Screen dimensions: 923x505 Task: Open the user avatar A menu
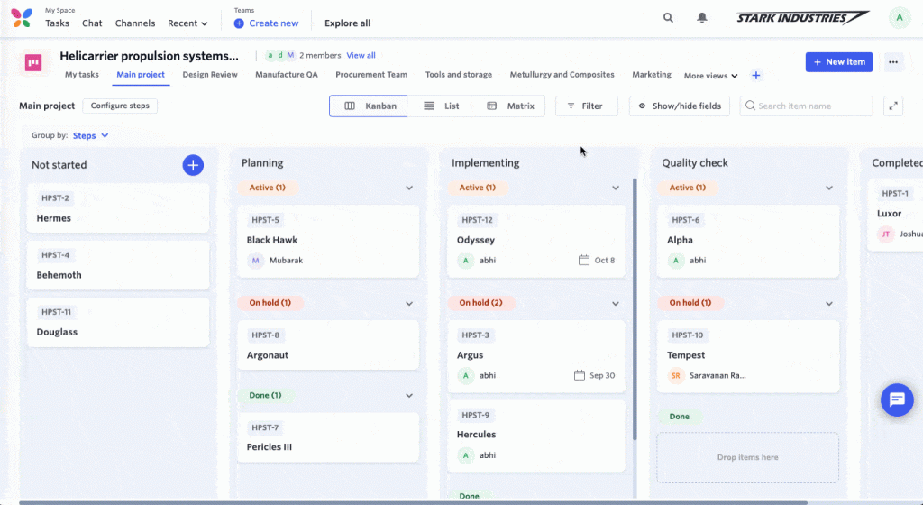click(x=900, y=18)
